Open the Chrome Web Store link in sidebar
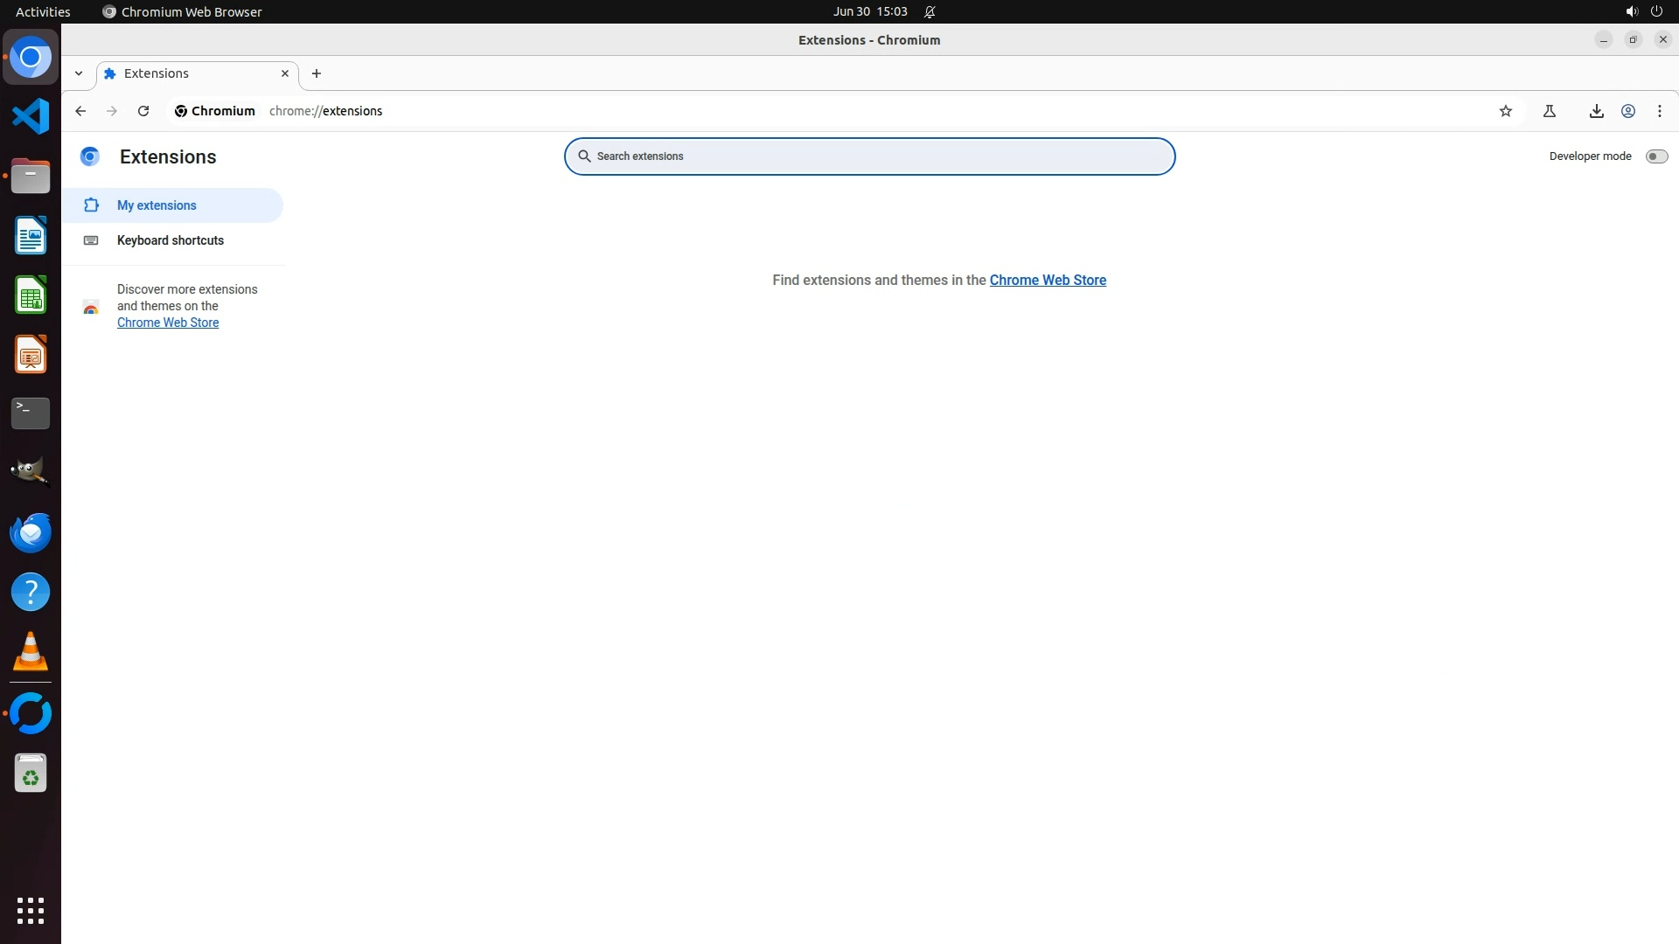 (168, 323)
